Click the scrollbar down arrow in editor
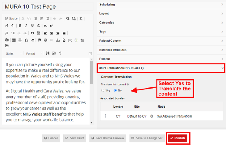Screen dimensions: 226x145 [x=92, y=123]
